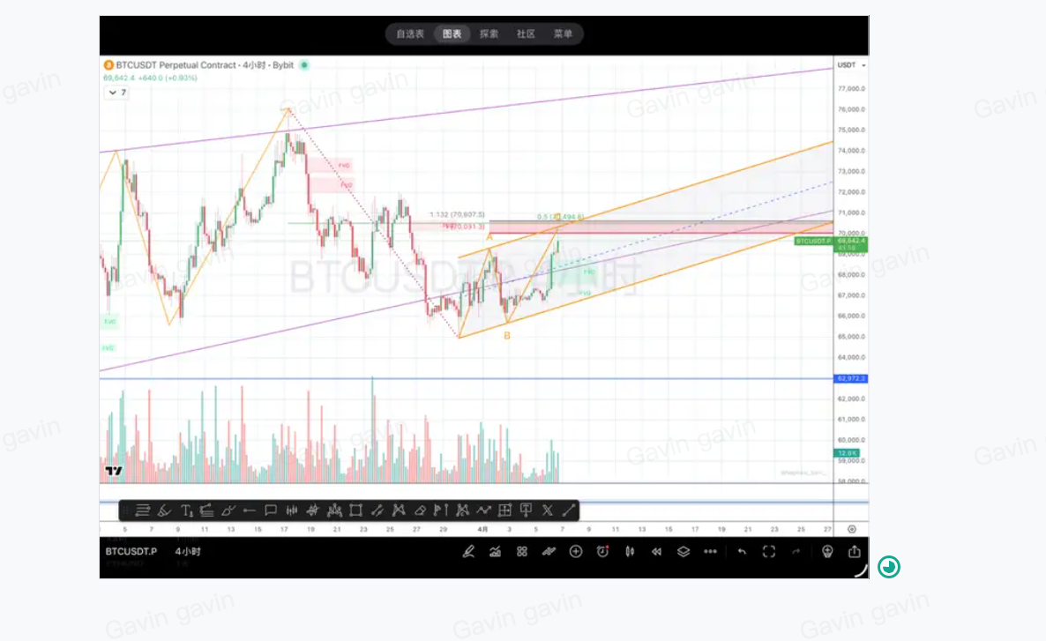Click the BTCUSDT.P symbol in bottom bar

[x=131, y=552]
